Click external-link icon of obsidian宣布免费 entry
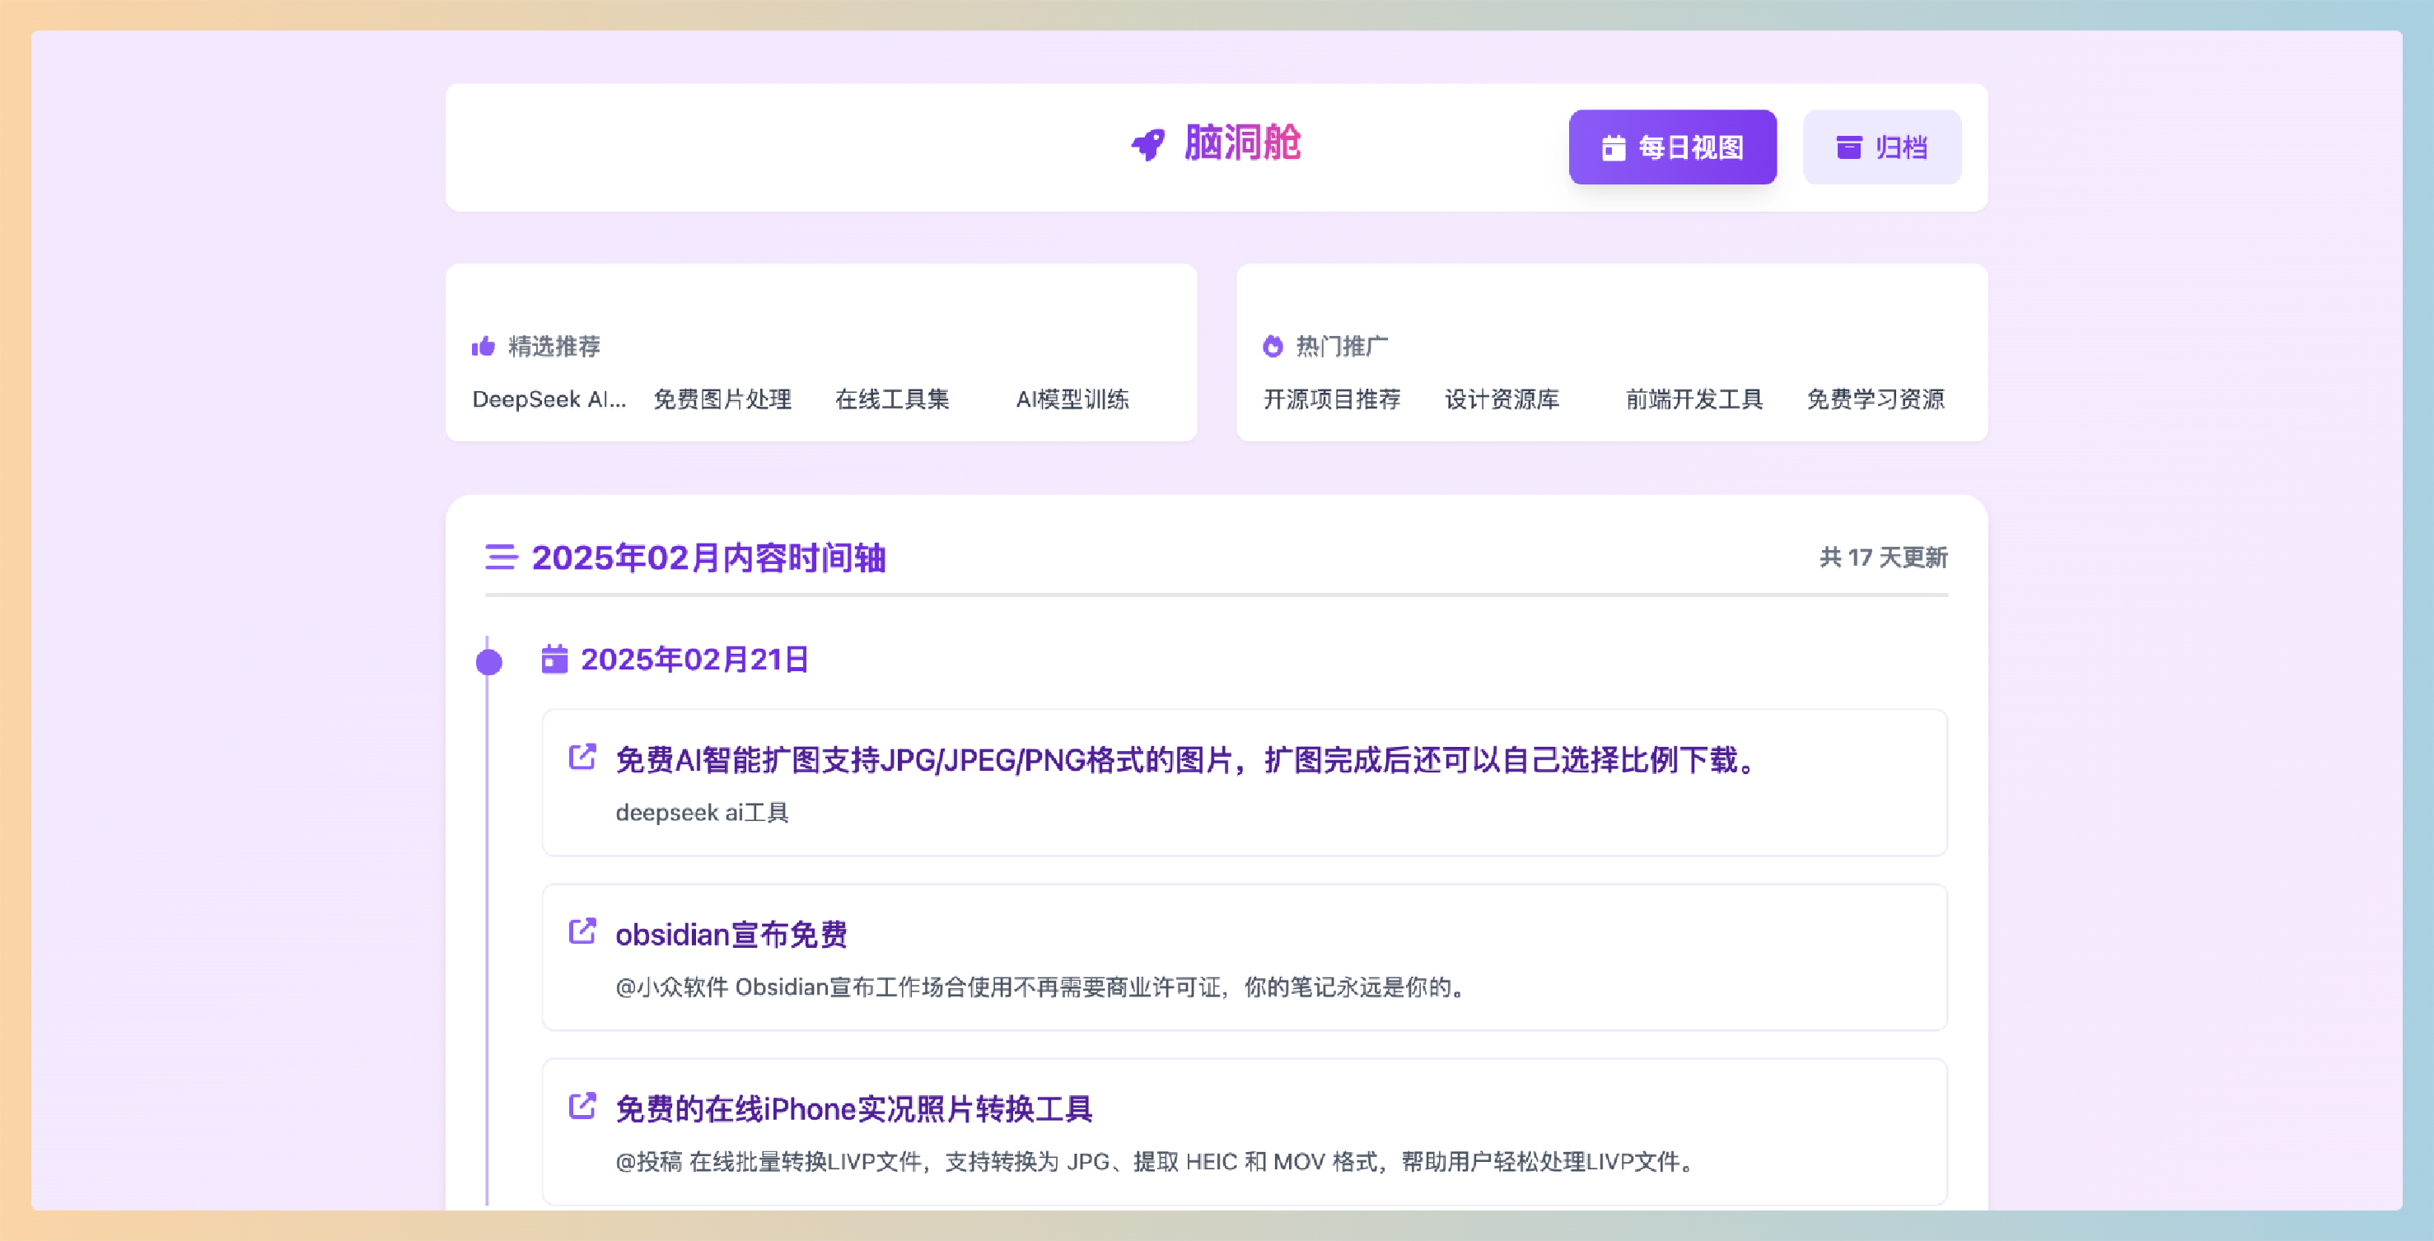This screenshot has width=2434, height=1241. 582,932
